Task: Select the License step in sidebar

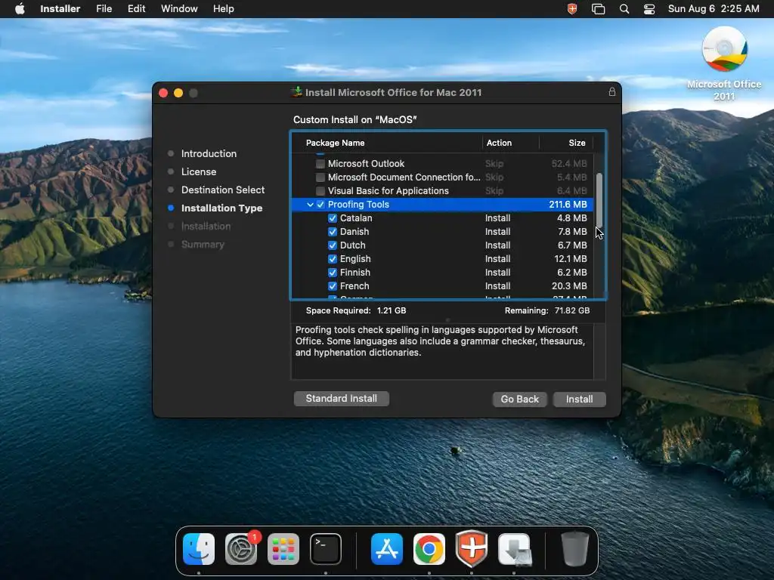Action: 199,171
